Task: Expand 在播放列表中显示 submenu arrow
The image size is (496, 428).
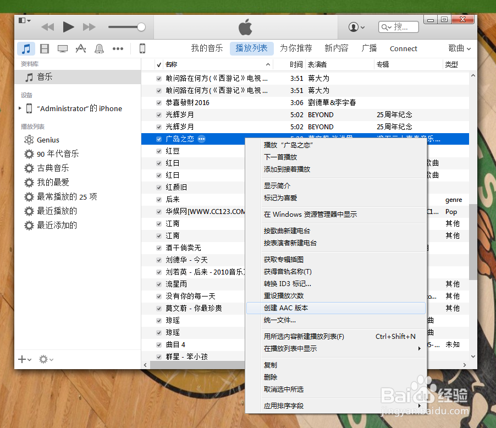Action: coord(420,349)
